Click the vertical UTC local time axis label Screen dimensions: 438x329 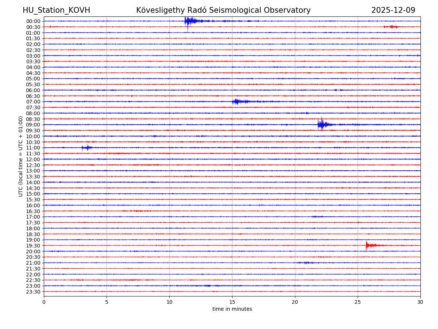tap(21, 156)
